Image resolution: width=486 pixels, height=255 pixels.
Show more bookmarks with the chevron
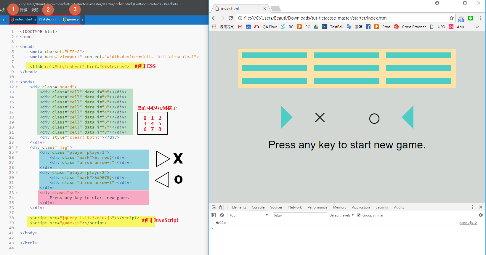(477, 27)
